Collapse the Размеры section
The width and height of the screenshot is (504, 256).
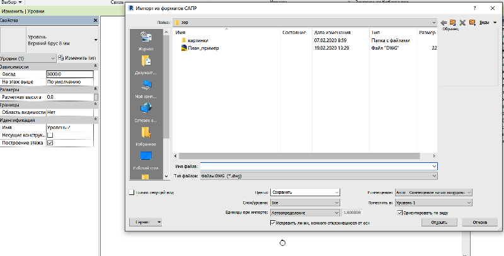click(x=95, y=89)
